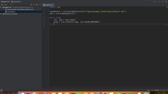Open the Project view dropdown
Viewport: 168px width, 94px height.
(12, 5)
